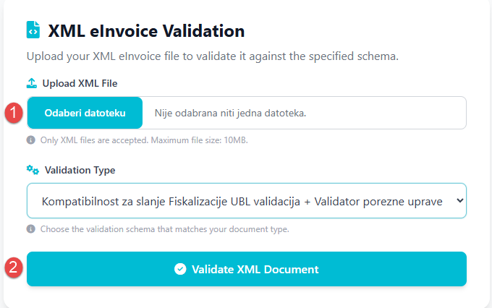Expand the chevron arrow of the validation select
Viewport: 492px width, 308px height.
click(x=457, y=200)
